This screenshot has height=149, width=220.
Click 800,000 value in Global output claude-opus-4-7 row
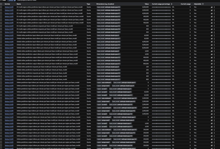coord(146,64)
